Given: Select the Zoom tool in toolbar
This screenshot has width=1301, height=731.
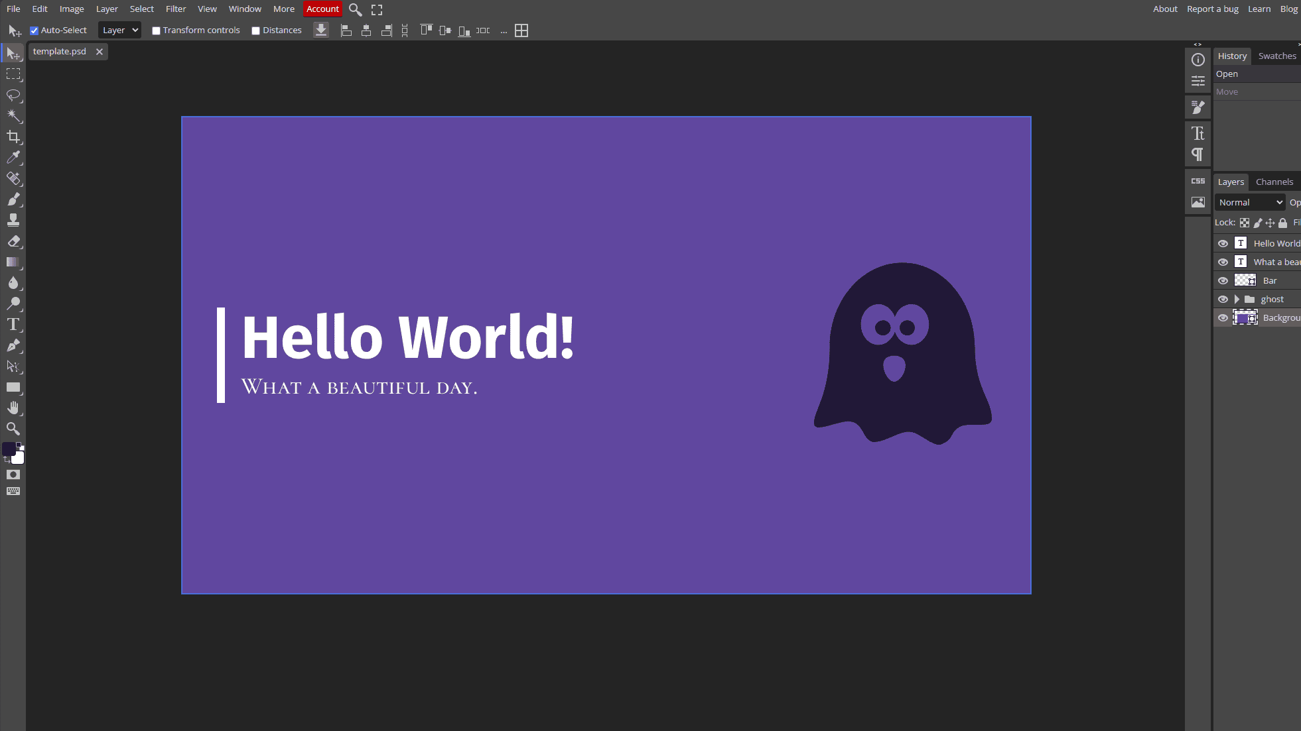Looking at the screenshot, I should coord(13,429).
